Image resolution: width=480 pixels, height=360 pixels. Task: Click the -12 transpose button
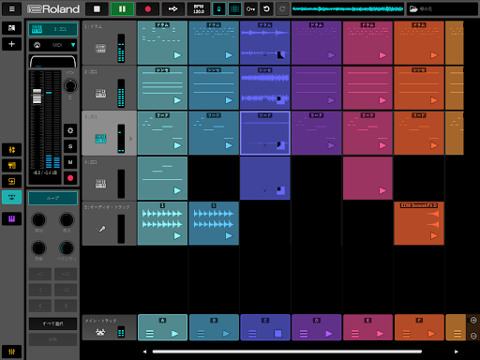(x=66, y=290)
